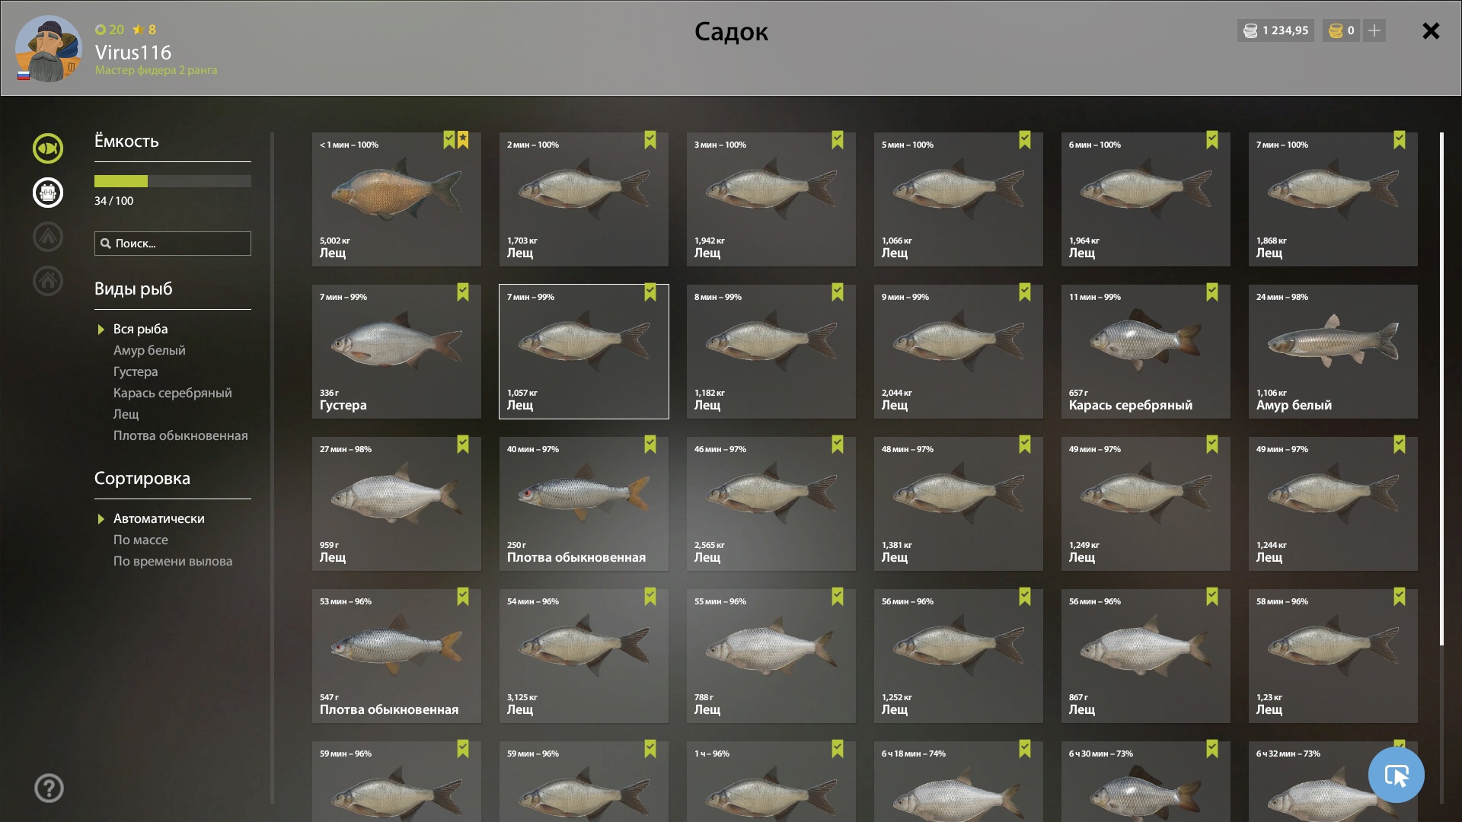Open the home storage sidebar icon
1462x822 pixels.
pyautogui.click(x=47, y=281)
